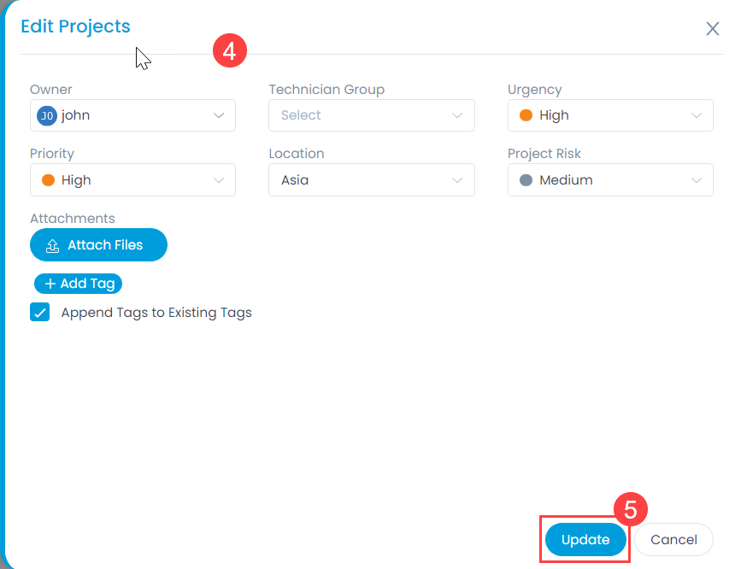
Task: Click the red step 5 marker badge
Action: pos(630,510)
